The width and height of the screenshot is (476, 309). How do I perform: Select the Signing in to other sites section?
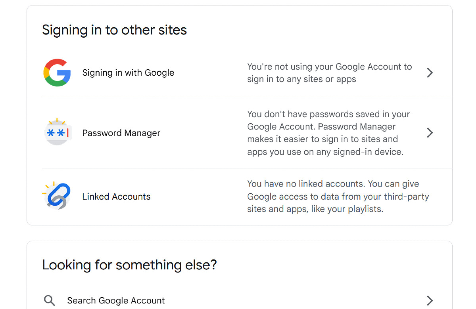(114, 30)
